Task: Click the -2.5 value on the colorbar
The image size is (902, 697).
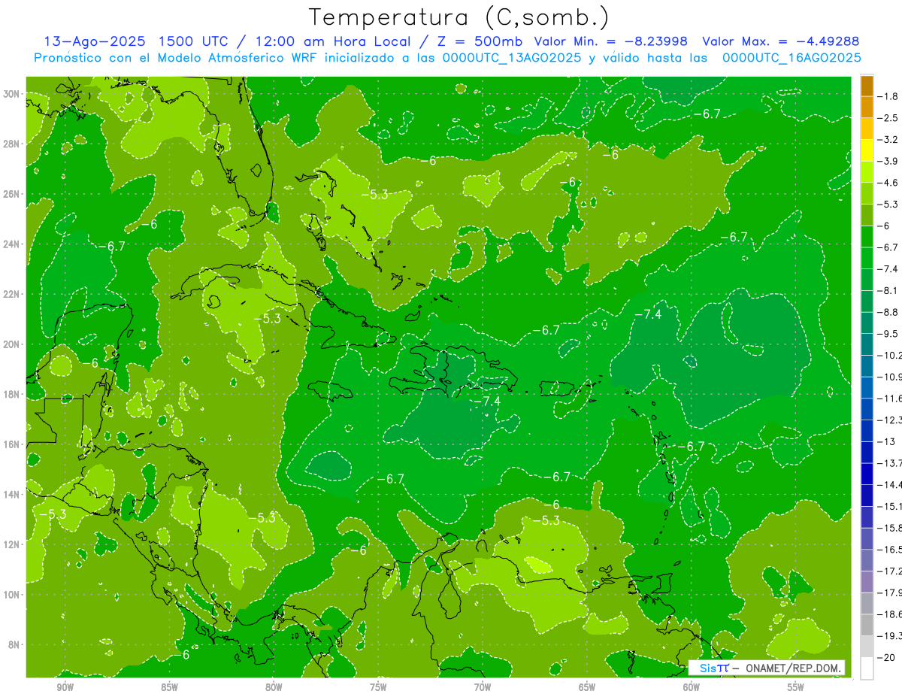Action: pos(889,118)
